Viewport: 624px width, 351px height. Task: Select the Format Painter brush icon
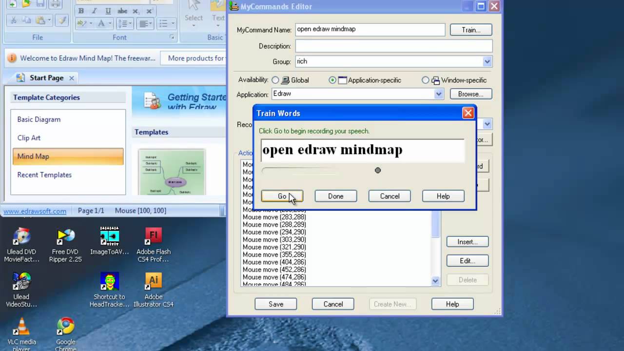62,20
